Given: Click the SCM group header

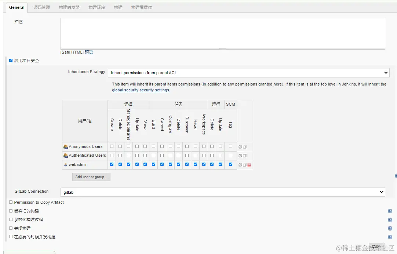Looking at the screenshot, I should point(231,104).
